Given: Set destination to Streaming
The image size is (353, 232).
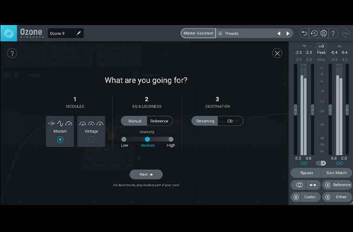Looking at the screenshot, I should [205, 121].
